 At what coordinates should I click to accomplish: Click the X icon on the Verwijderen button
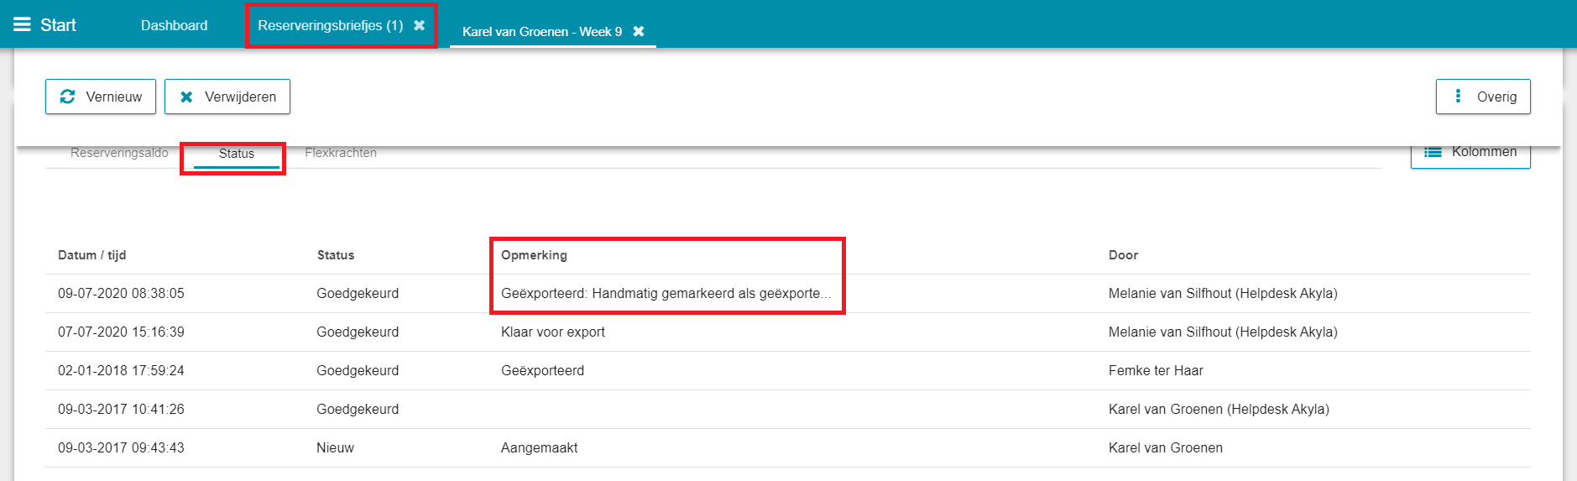coord(186,97)
